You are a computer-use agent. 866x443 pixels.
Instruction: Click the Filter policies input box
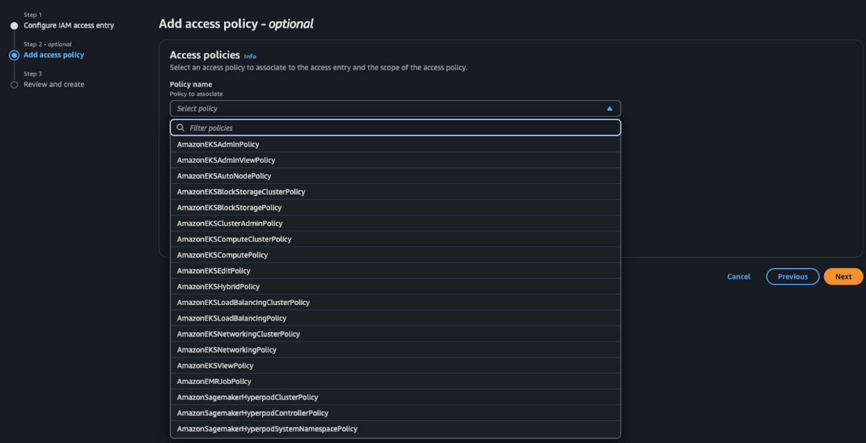click(x=395, y=127)
